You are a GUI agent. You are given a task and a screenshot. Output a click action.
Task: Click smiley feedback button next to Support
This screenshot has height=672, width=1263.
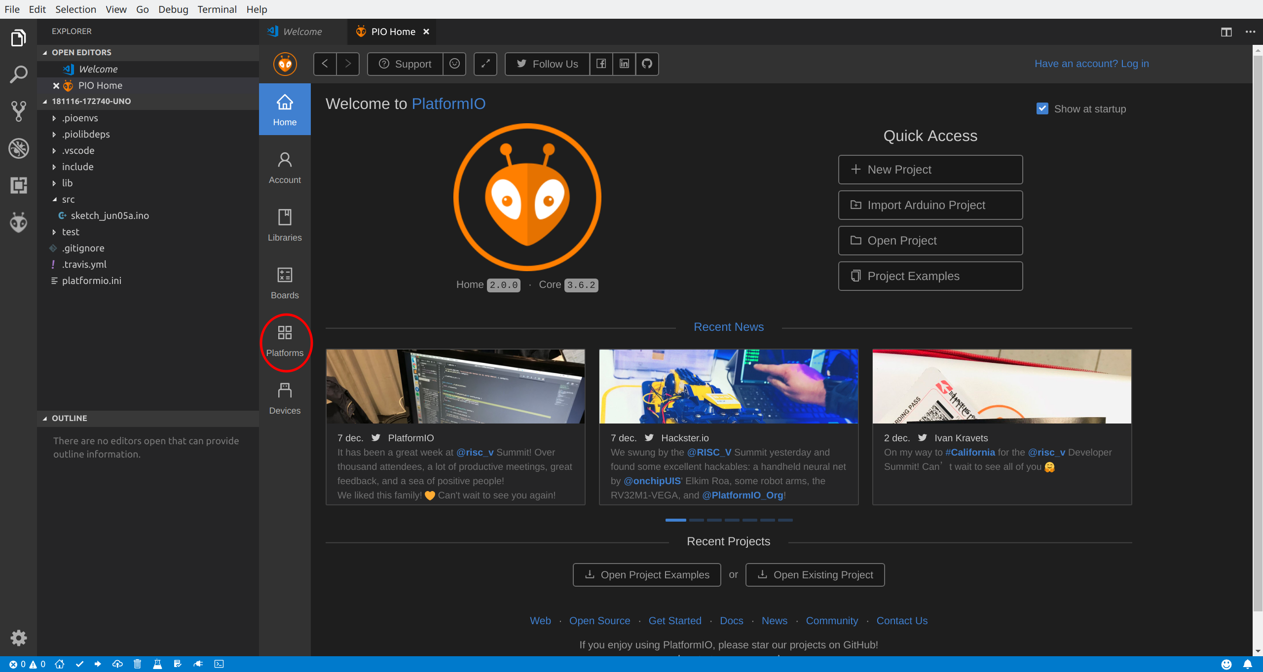click(x=454, y=64)
